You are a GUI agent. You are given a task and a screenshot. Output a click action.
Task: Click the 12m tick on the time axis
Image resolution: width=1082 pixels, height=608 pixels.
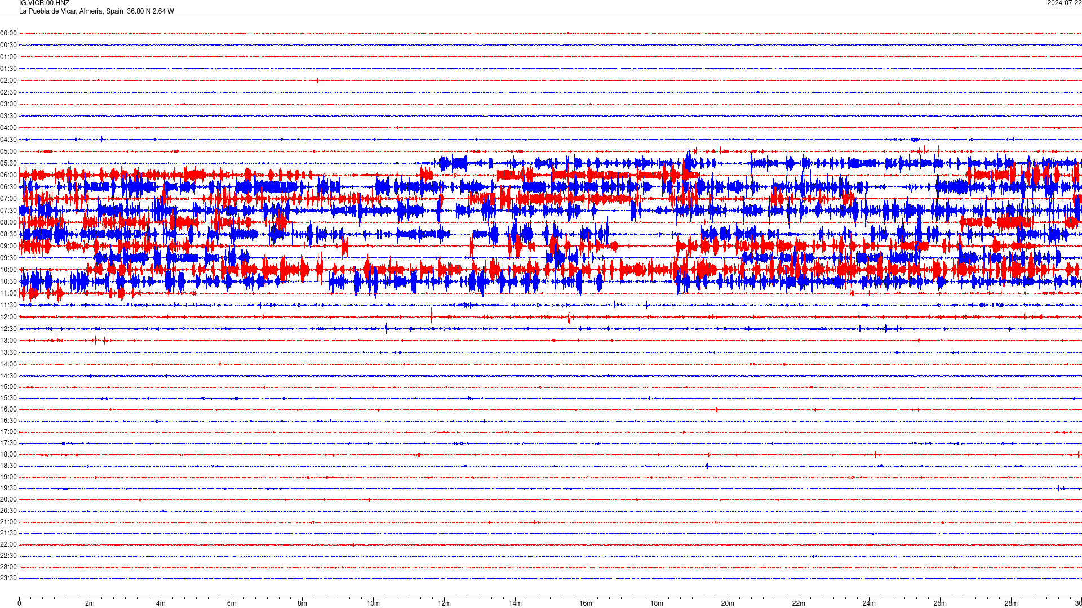click(x=444, y=603)
